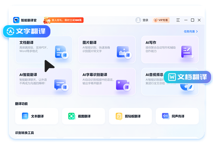
Task: Click the 文档翻译 Word document icon
Action: [x=62, y=52]
